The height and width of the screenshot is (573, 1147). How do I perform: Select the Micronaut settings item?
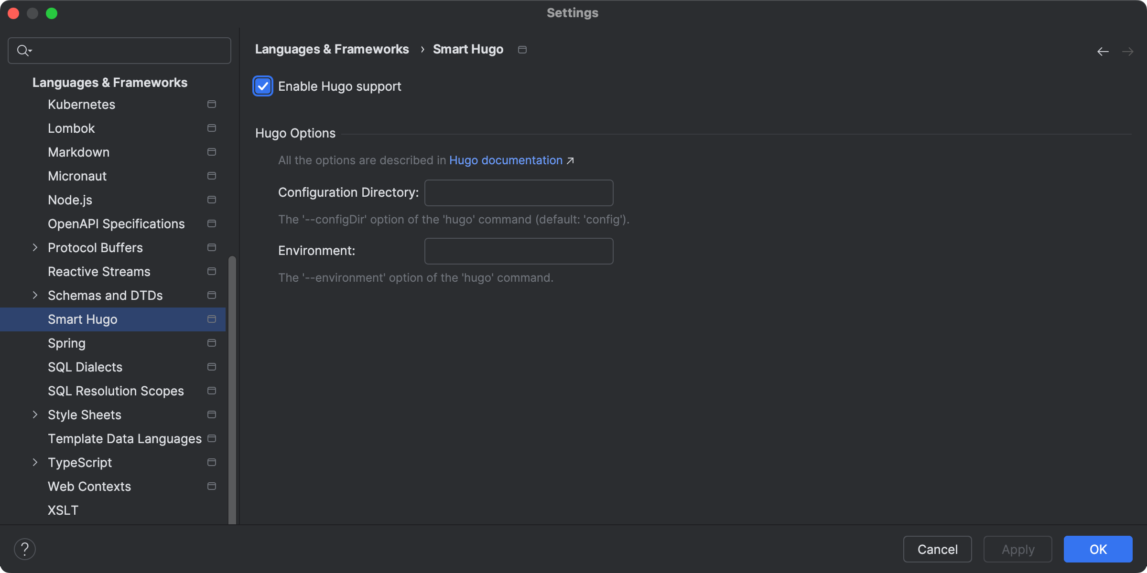(x=77, y=175)
